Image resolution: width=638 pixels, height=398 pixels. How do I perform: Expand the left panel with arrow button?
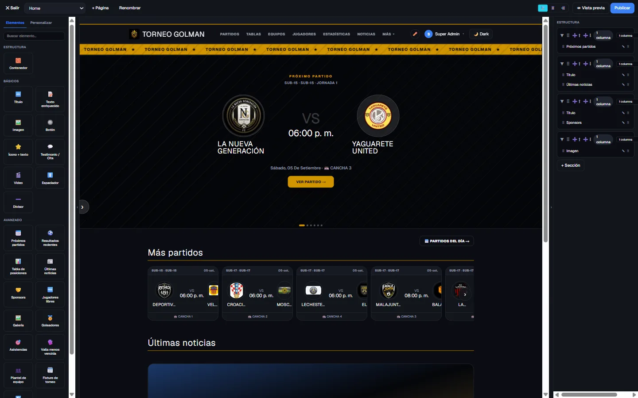click(x=82, y=207)
